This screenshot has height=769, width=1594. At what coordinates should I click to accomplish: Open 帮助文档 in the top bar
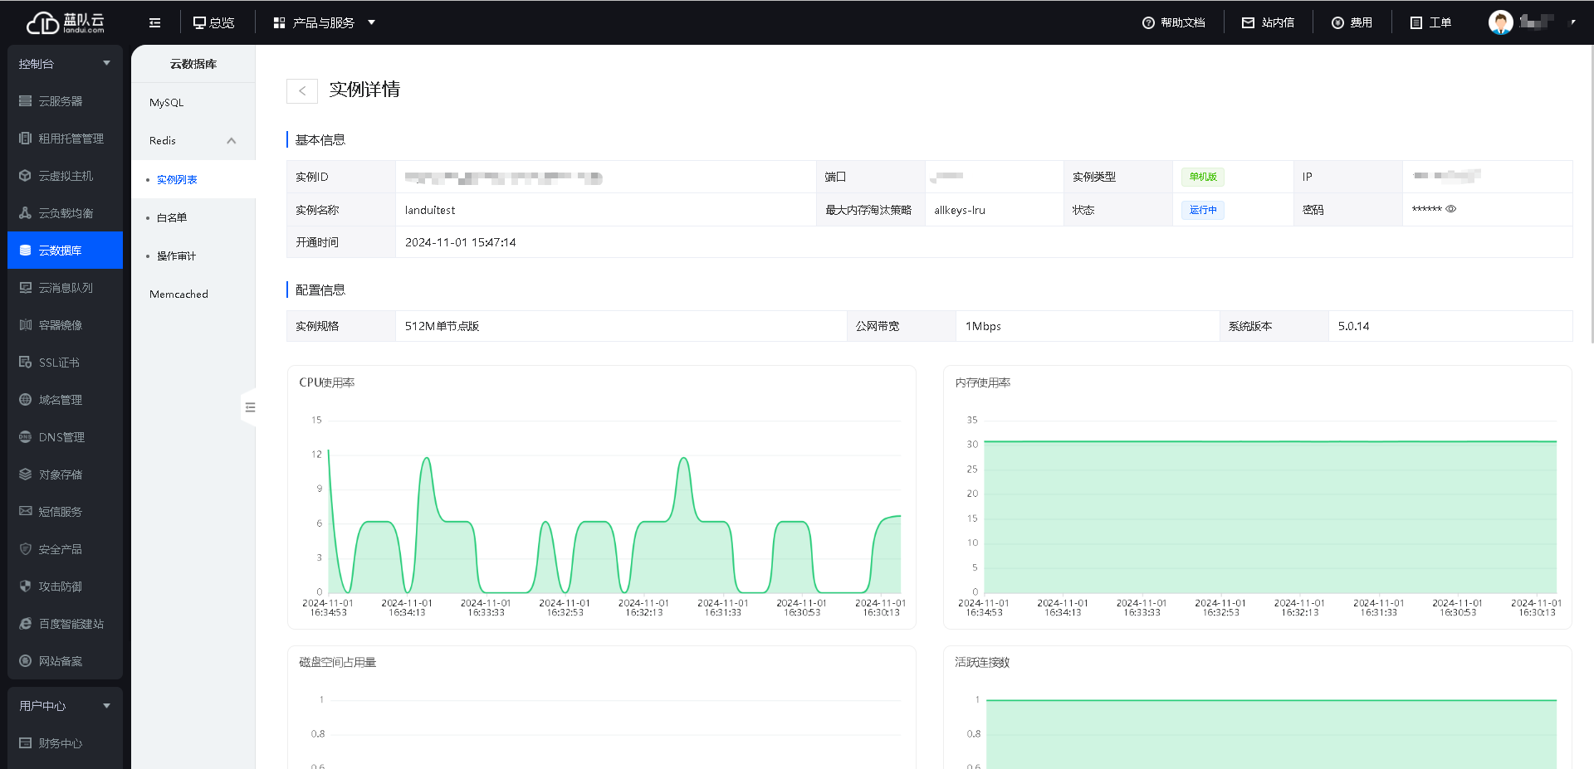click(x=1174, y=23)
